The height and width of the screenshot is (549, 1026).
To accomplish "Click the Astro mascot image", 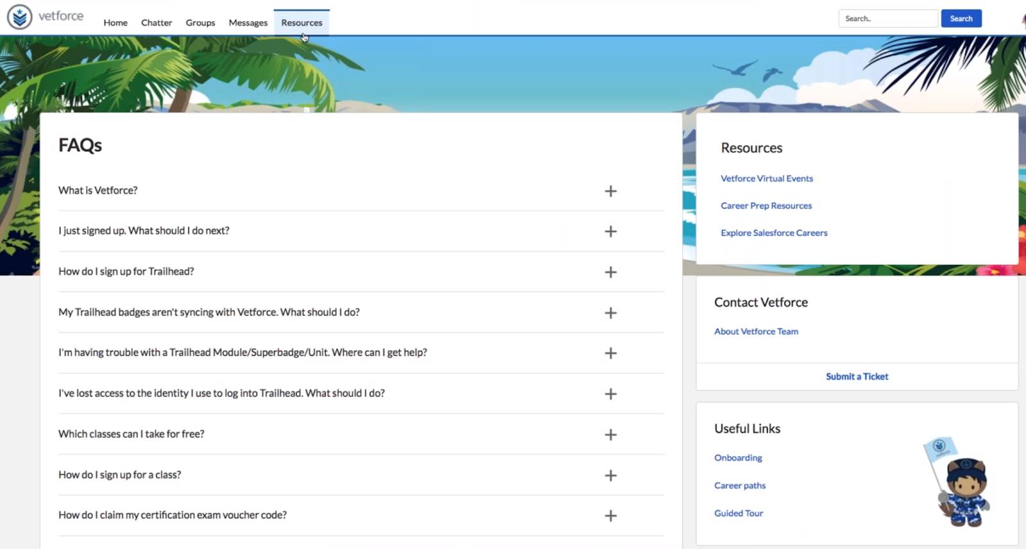I will tap(959, 482).
